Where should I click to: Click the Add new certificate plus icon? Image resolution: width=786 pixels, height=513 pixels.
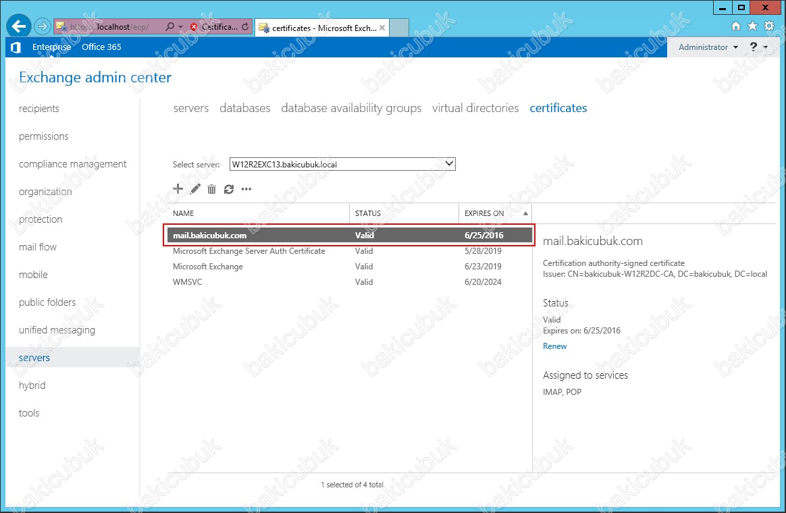tap(178, 189)
